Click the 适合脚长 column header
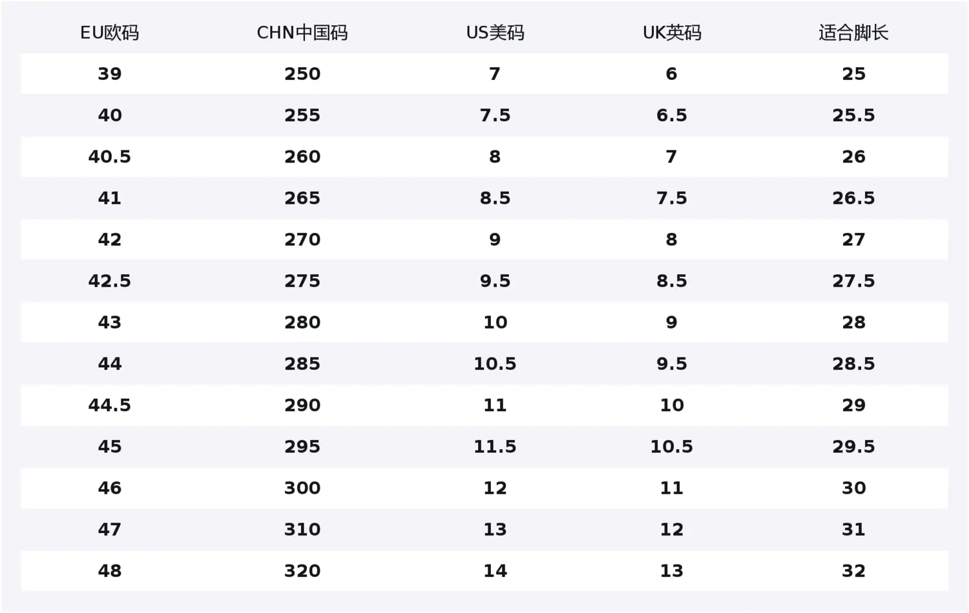Image resolution: width=969 pixels, height=613 pixels. [x=853, y=33]
